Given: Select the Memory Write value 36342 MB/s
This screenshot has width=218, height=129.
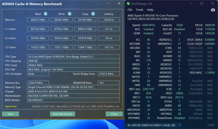Looking at the screenshot, I should [x=62, y=20].
